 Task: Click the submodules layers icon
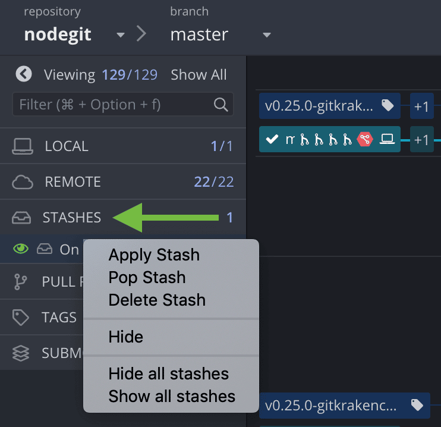click(x=21, y=353)
